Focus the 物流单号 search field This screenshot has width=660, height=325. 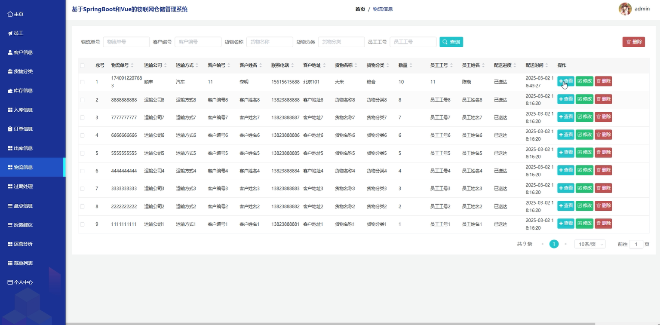click(126, 42)
